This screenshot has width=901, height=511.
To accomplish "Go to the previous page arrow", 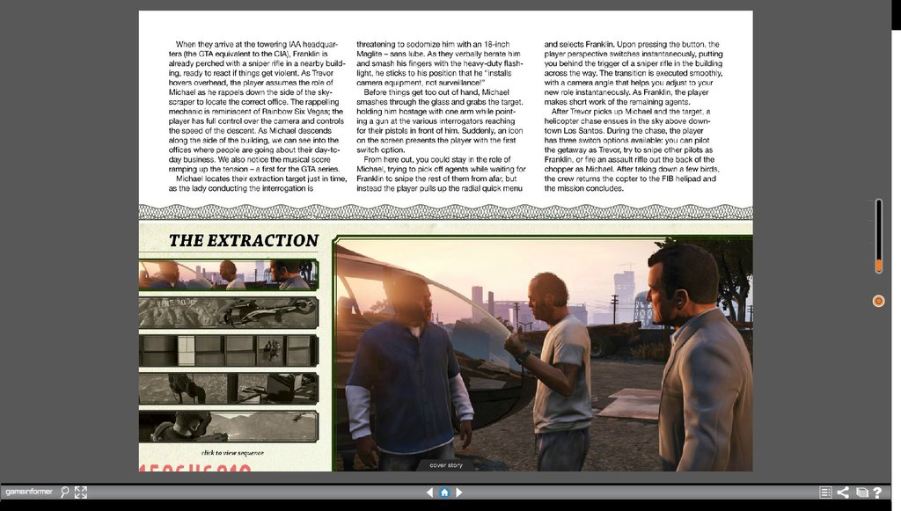I will coord(430,493).
